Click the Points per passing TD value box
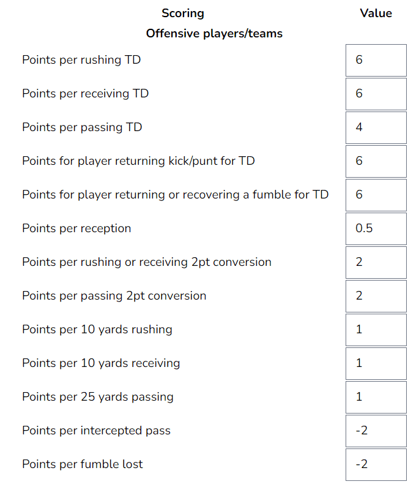Screen dimensions: 419x484 point(376,127)
